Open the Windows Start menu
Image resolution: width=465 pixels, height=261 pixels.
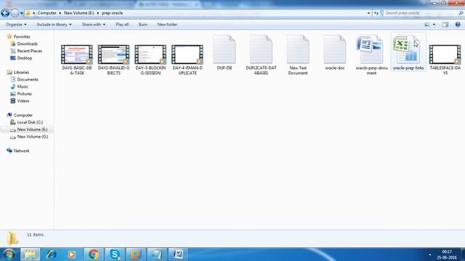point(9,254)
